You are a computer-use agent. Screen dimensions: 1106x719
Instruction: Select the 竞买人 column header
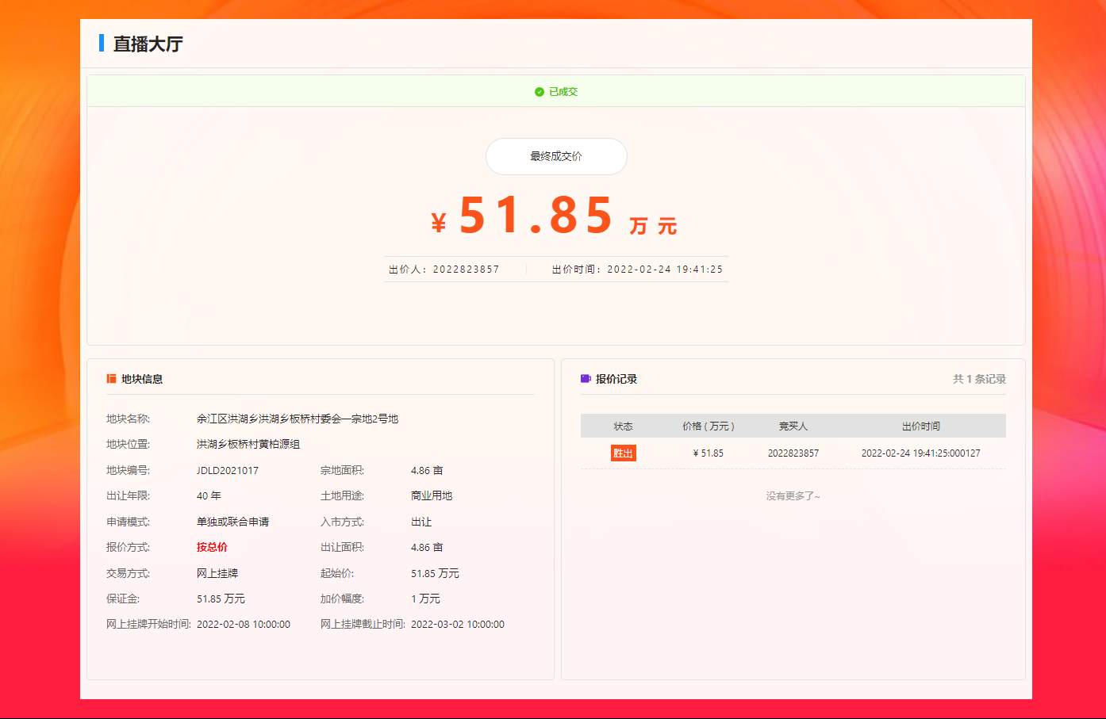click(x=793, y=426)
